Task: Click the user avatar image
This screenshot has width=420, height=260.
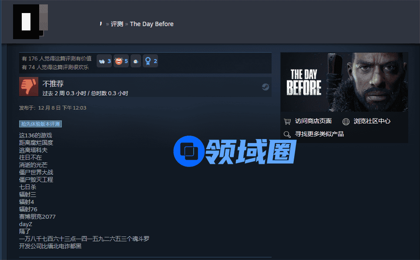Action: tap(30, 22)
